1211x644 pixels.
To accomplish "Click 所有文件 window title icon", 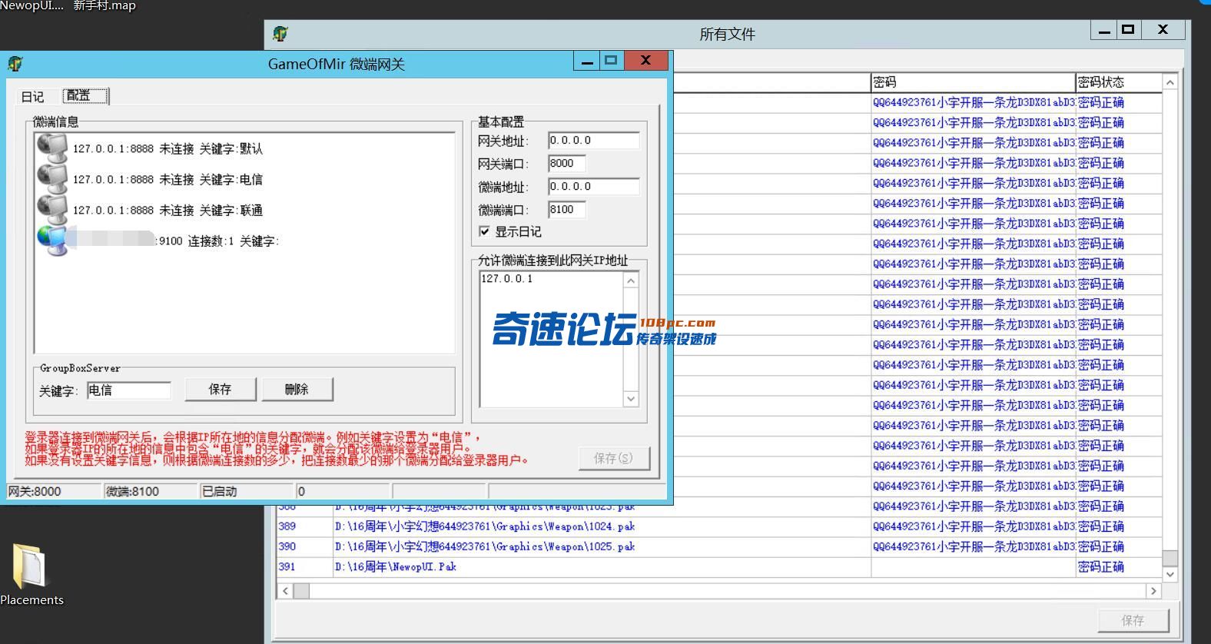I will 280,33.
